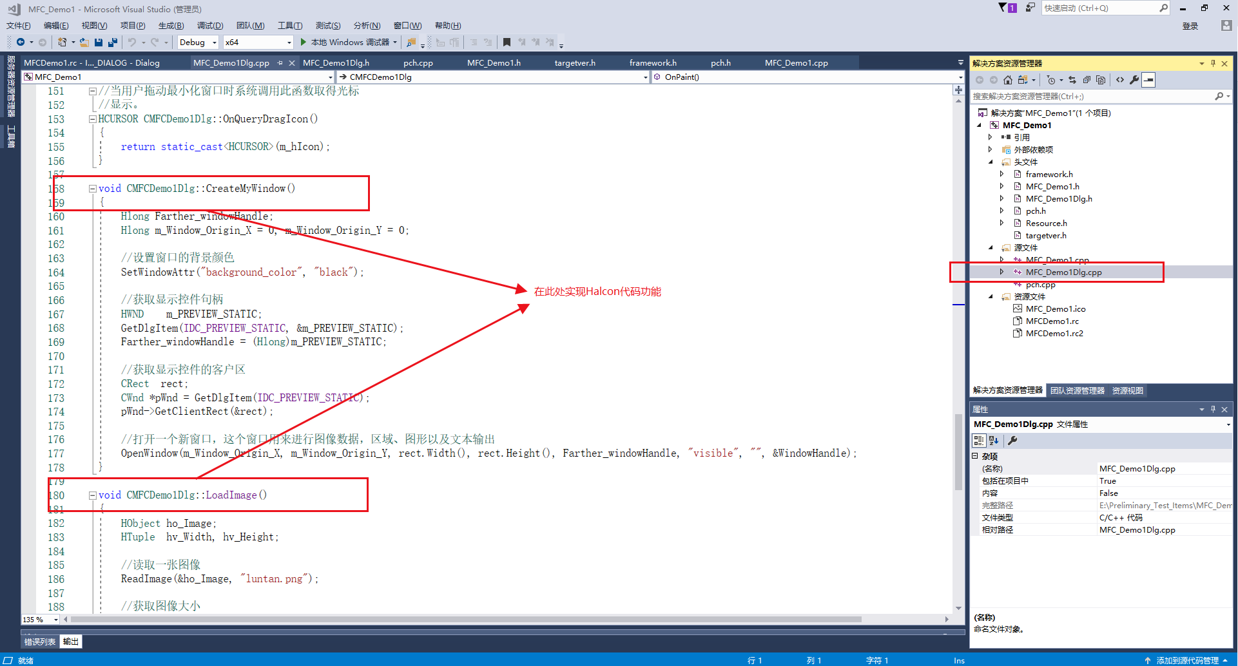1238x666 pixels.
Task: Select Resource.h in the solution tree
Action: point(1047,224)
